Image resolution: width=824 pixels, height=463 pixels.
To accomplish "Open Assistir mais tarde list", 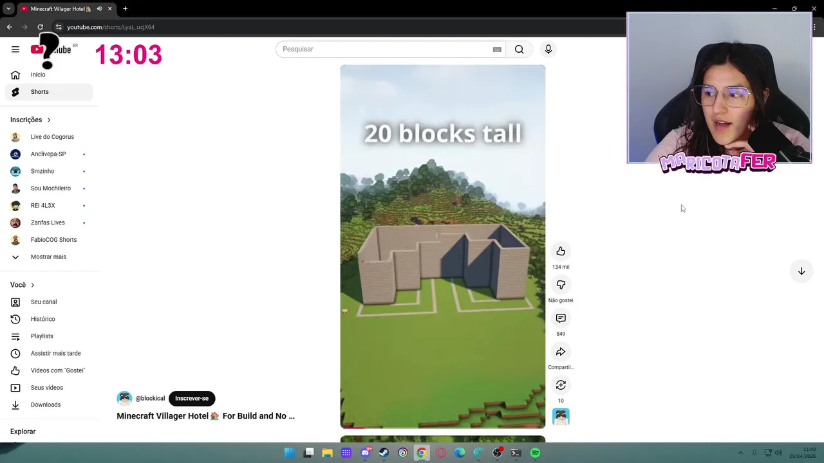I will pyautogui.click(x=49, y=354).
